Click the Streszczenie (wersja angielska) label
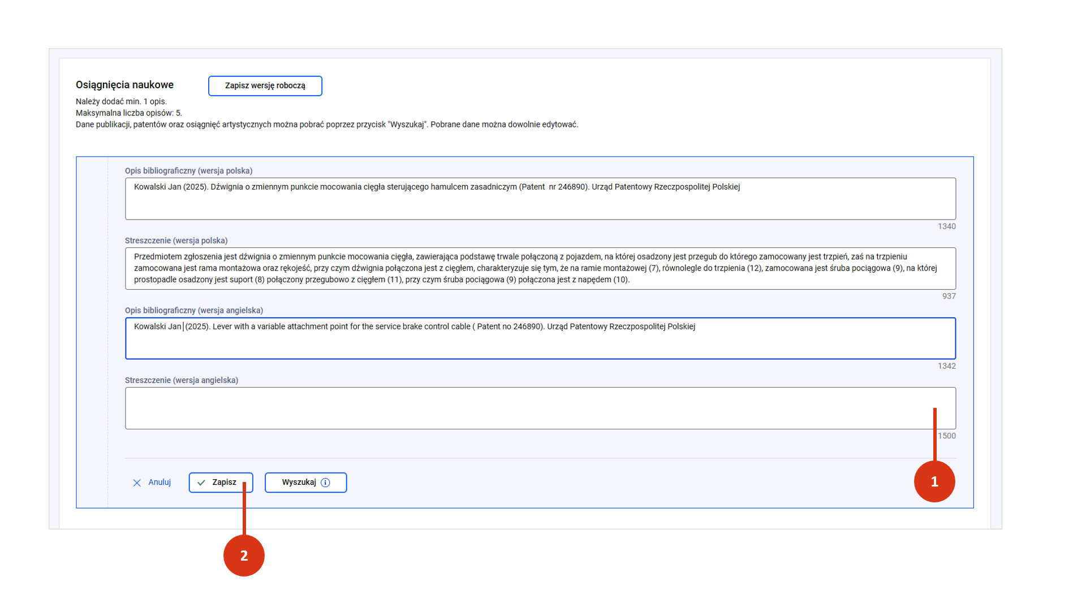Image resolution: width=1086 pixels, height=611 pixels. click(181, 380)
